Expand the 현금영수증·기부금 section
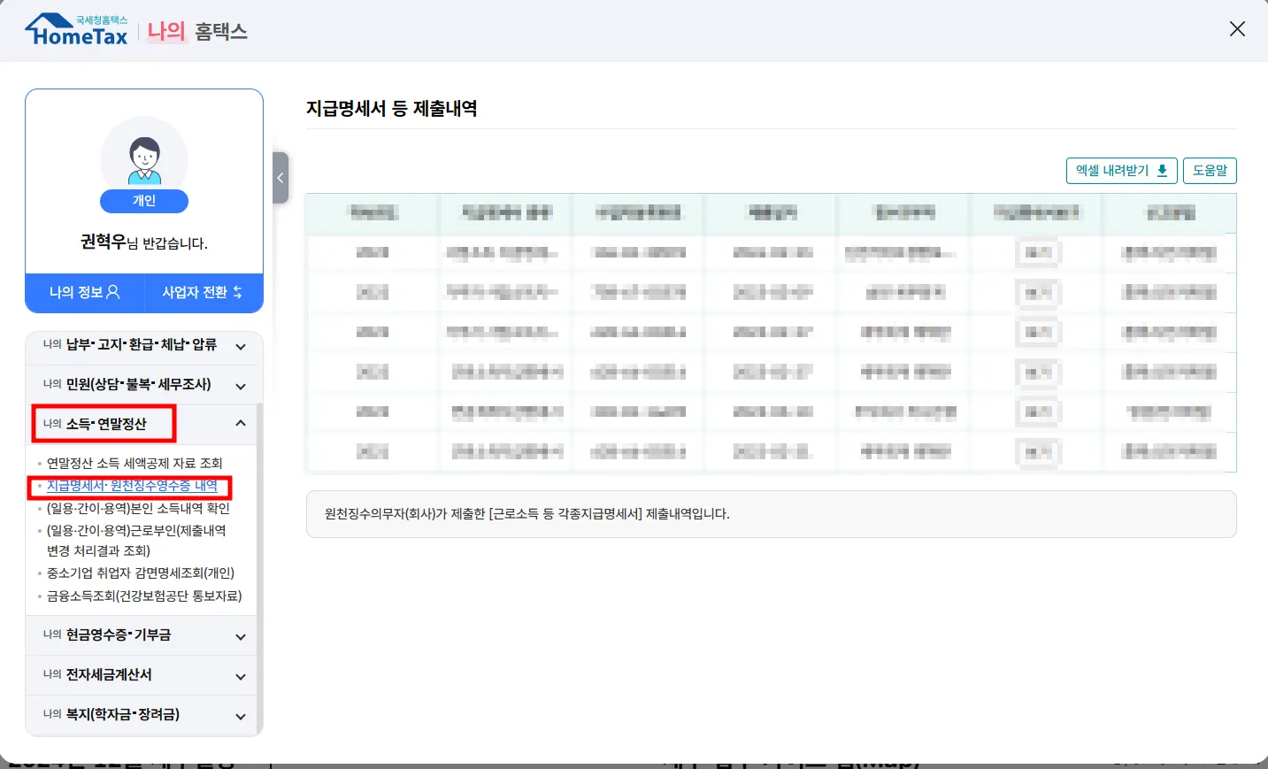The height and width of the screenshot is (769, 1268). 142,635
